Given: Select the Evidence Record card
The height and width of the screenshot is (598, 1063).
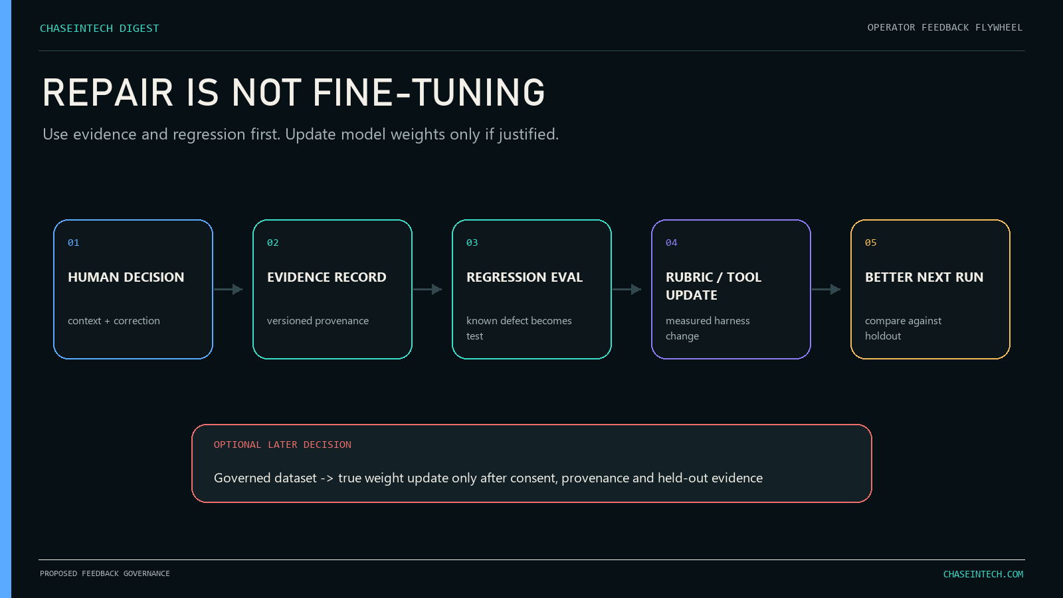Looking at the screenshot, I should click(x=332, y=289).
